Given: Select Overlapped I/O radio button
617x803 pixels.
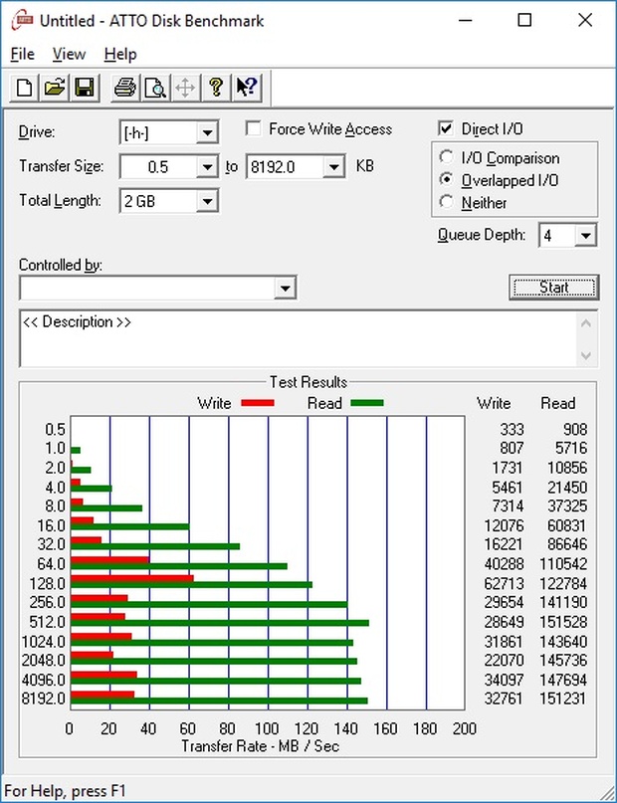Looking at the screenshot, I should (x=446, y=180).
